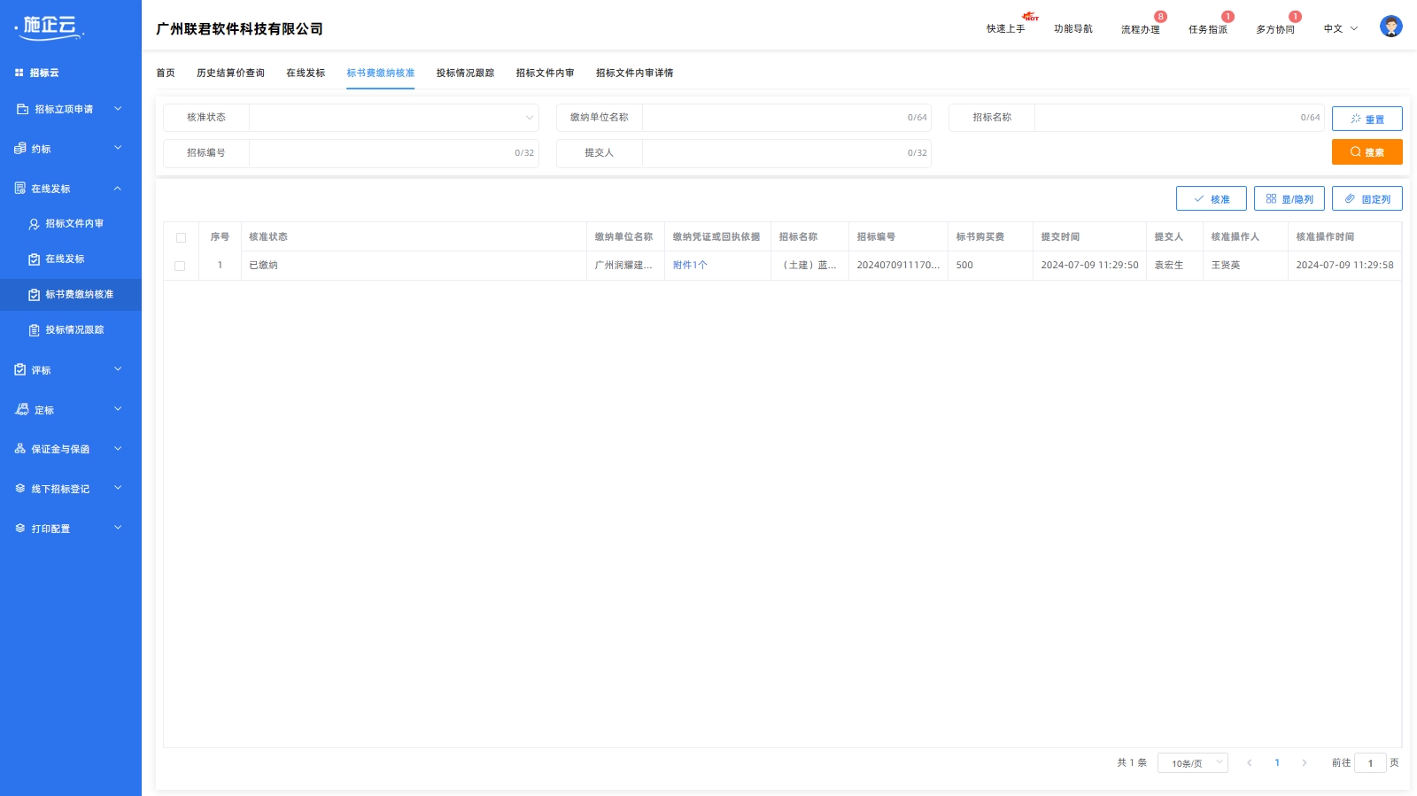Click the 标书费缴纳核准 clipboard icon
The width and height of the screenshot is (1417, 796).
point(34,295)
